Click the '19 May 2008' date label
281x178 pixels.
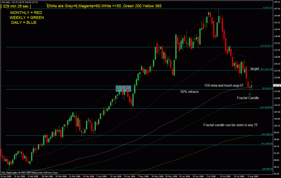coord(157,176)
